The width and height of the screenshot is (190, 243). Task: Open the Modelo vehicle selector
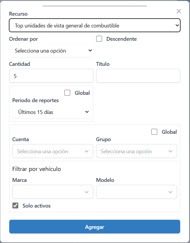137,192
